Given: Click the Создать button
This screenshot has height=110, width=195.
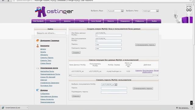Looking at the screenshot, I should [76, 53].
